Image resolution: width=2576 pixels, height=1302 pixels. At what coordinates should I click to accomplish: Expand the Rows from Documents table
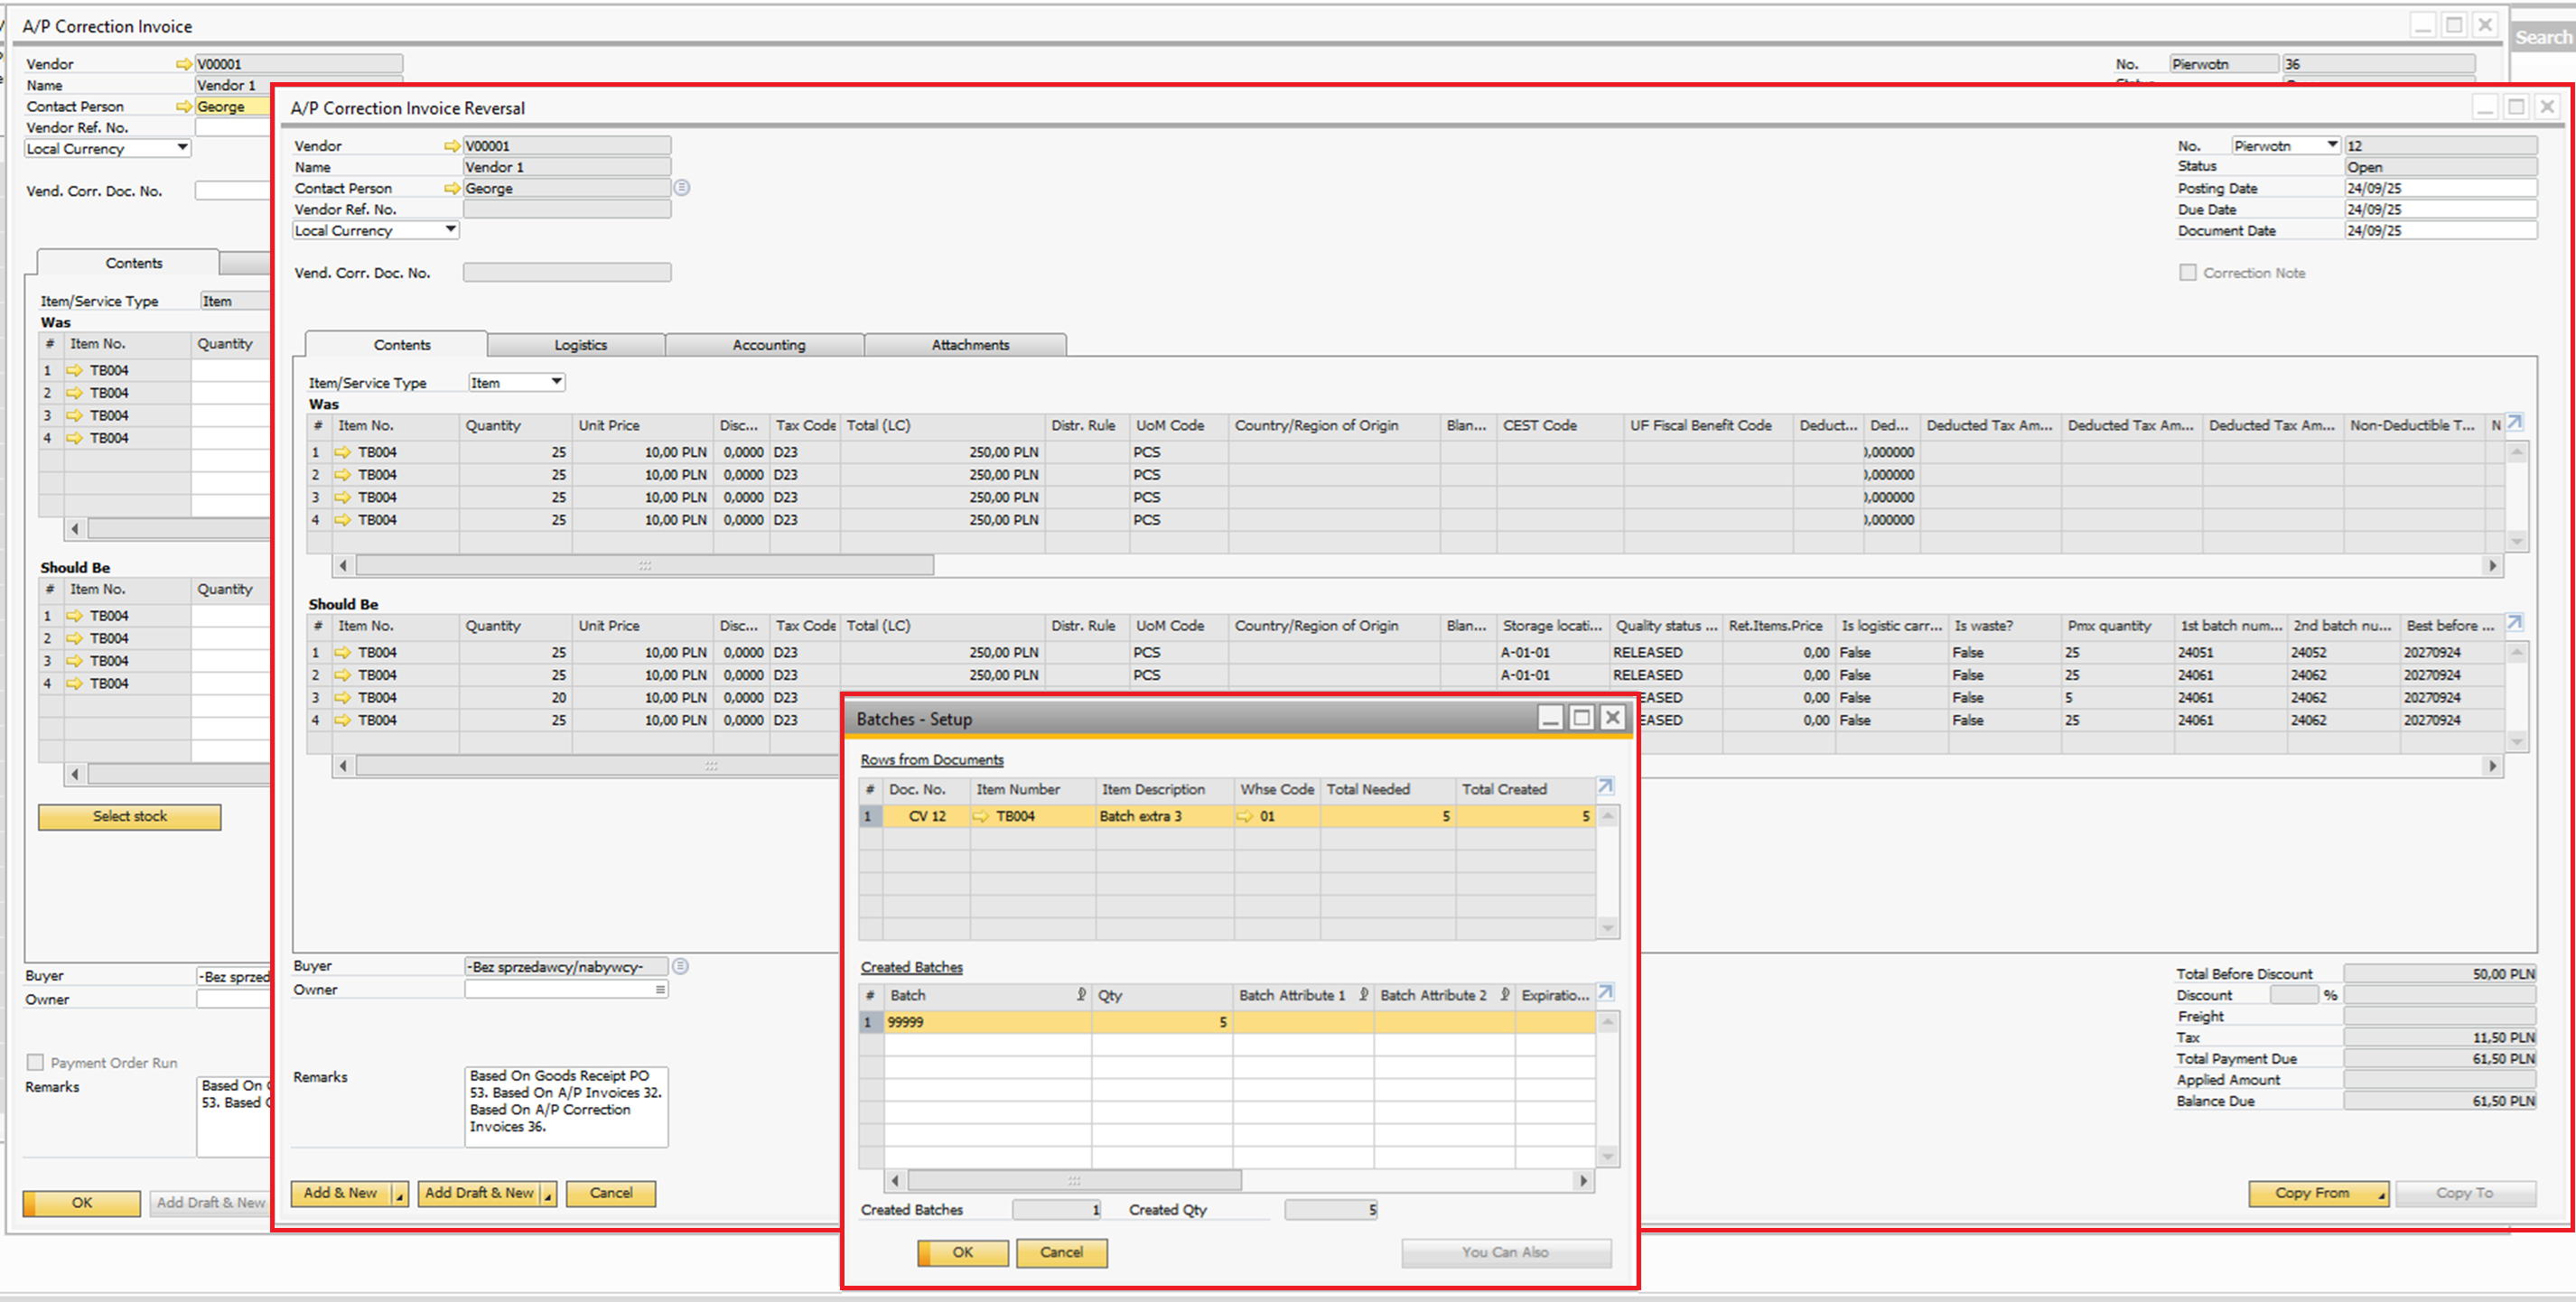point(1605,787)
